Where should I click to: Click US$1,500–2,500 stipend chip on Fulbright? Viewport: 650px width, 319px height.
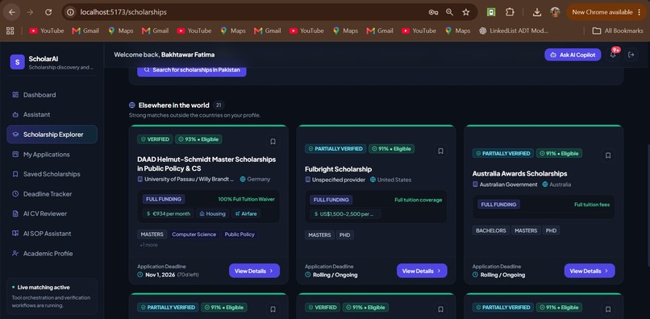(345, 214)
